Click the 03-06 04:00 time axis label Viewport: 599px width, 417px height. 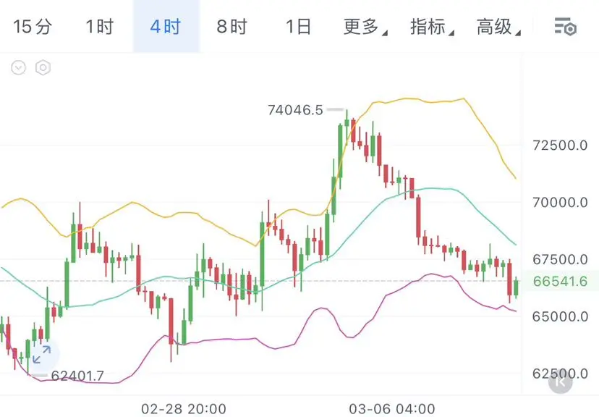[392, 408]
